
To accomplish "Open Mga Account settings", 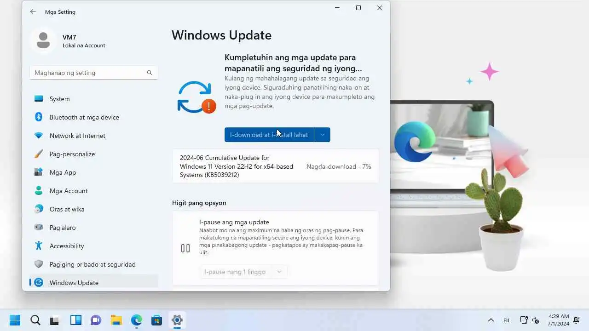I will [94, 191].
